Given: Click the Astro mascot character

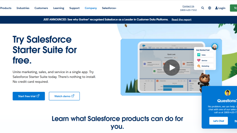Looking at the screenshot, I should point(205,82).
